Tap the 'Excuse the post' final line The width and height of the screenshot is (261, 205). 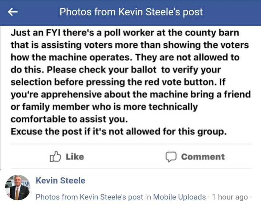[x=119, y=132]
